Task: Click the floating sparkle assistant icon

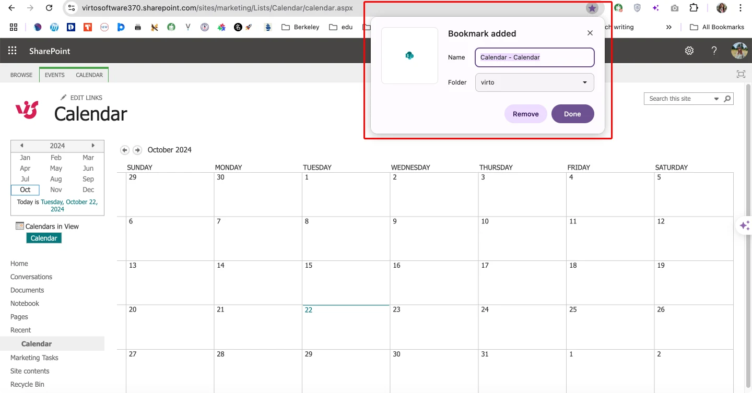Action: (744, 225)
